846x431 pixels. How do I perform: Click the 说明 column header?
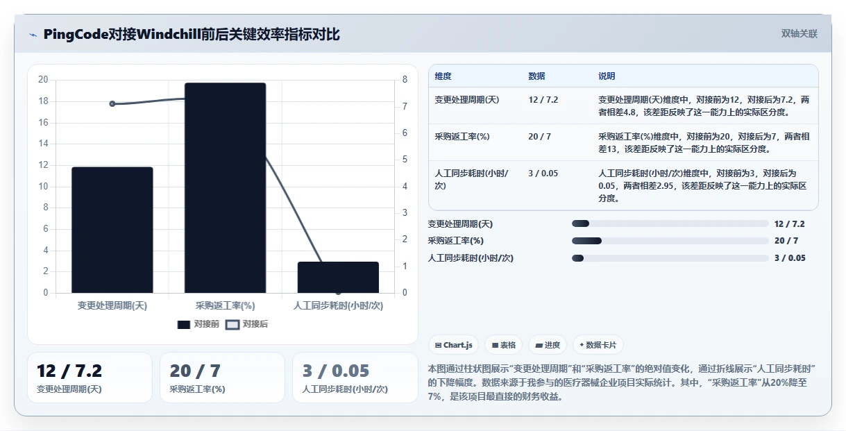607,76
